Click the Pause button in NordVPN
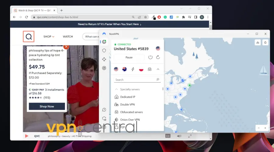 click(129, 57)
